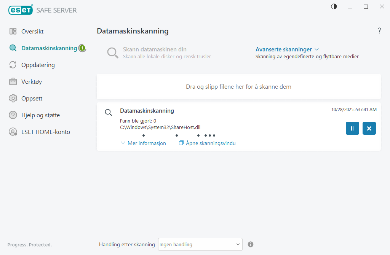Expand Mer informasjon for the scan
The image size is (390, 255).
[143, 143]
